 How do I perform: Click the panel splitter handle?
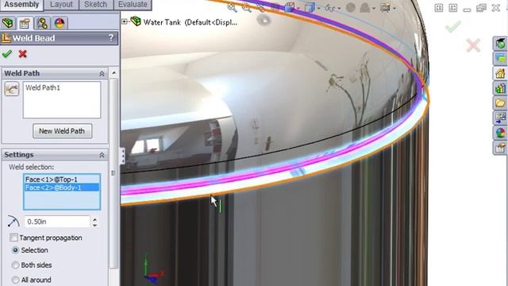point(122,156)
